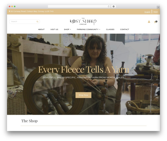Viewport: 167px width, 141px height.
Task: Click the green maximize window dot
Action: point(15,7)
